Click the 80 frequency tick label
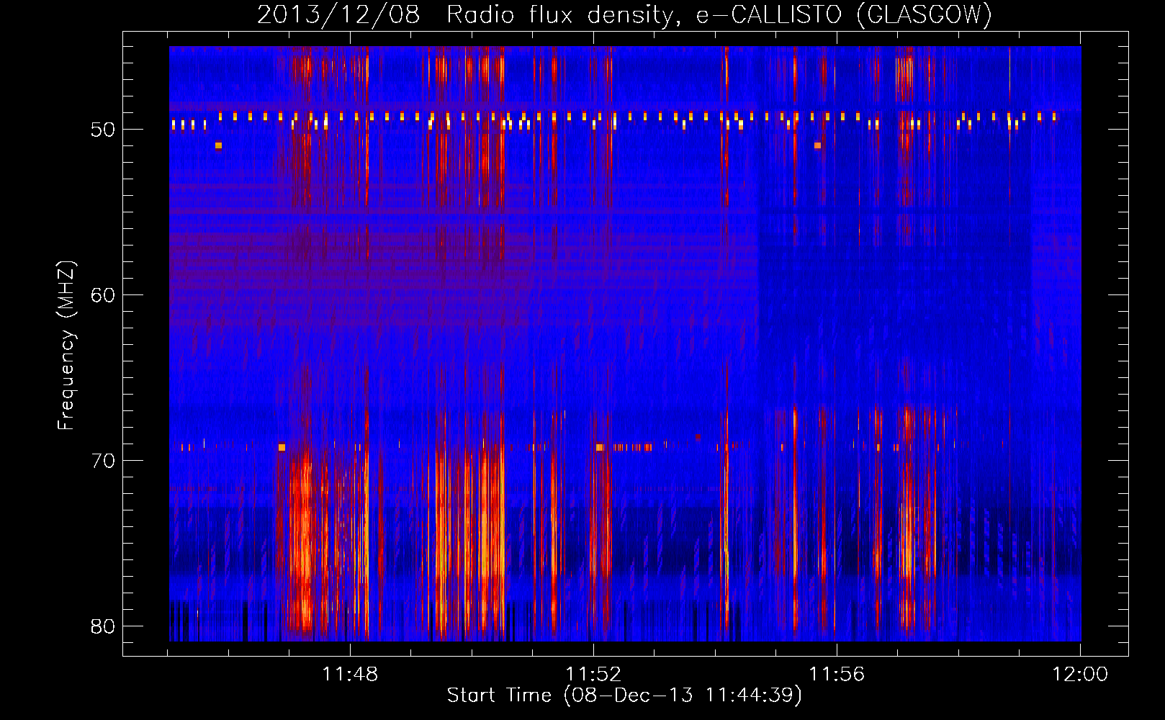 point(103,626)
